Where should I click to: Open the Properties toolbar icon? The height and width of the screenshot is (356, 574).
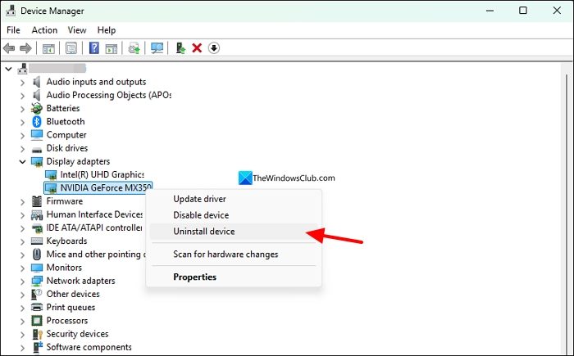tap(71, 48)
